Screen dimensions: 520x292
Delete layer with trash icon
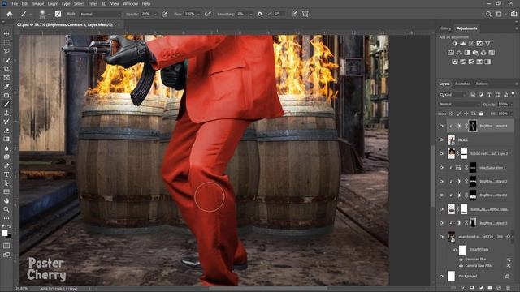click(x=509, y=288)
